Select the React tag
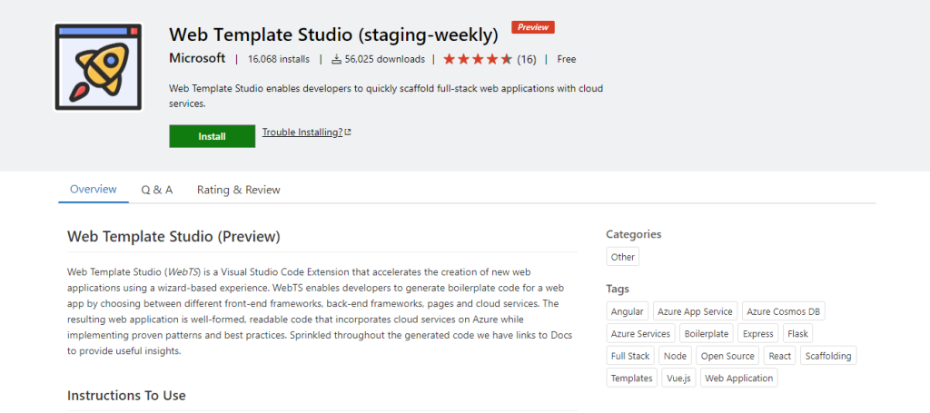Screen dimensions: 930x413 [x=780, y=356]
